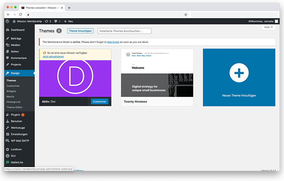
Task: Open the Themes submenu item
Action: point(11,81)
